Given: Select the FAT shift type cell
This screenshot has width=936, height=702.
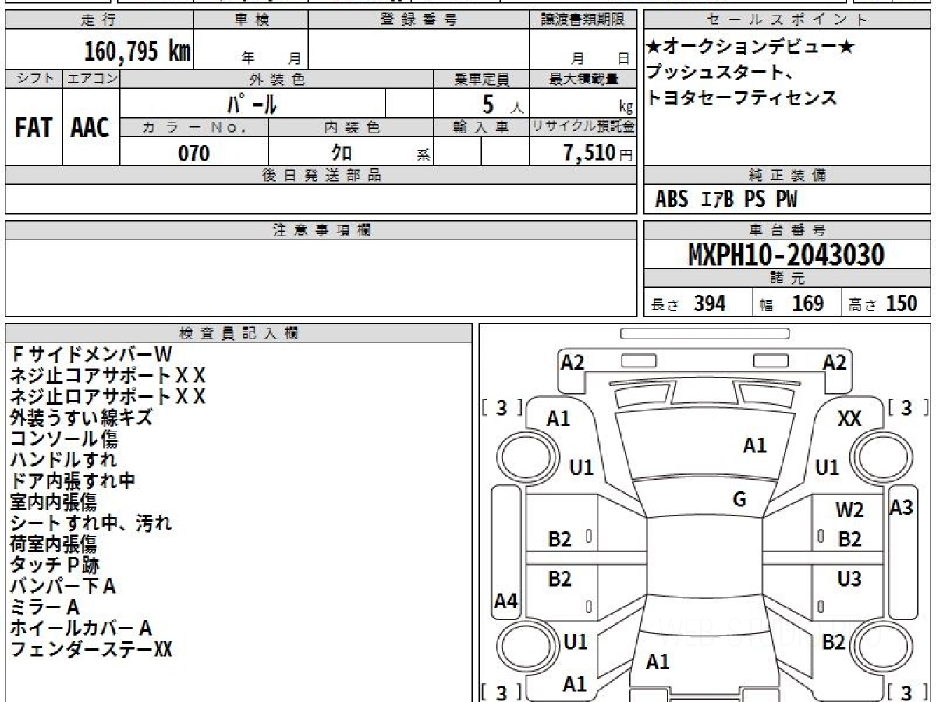Looking at the screenshot, I should tap(34, 128).
